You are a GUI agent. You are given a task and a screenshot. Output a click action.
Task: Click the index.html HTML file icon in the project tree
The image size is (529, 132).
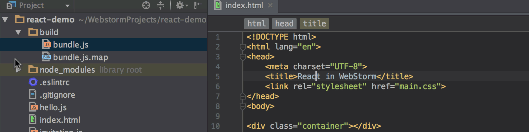[x=33, y=119]
